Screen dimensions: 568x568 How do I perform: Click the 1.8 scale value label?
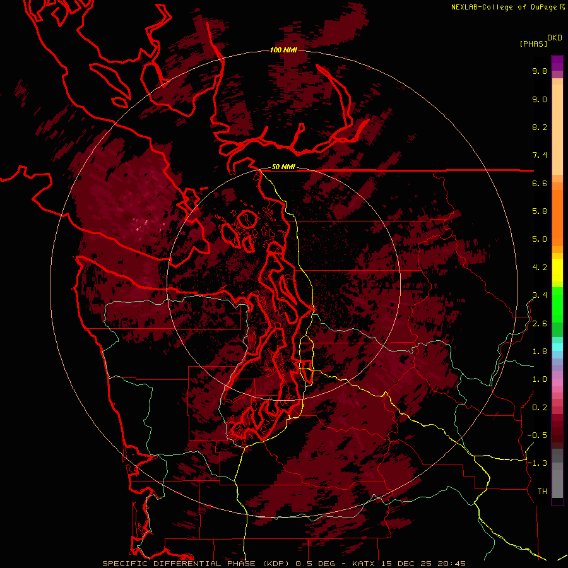point(540,352)
